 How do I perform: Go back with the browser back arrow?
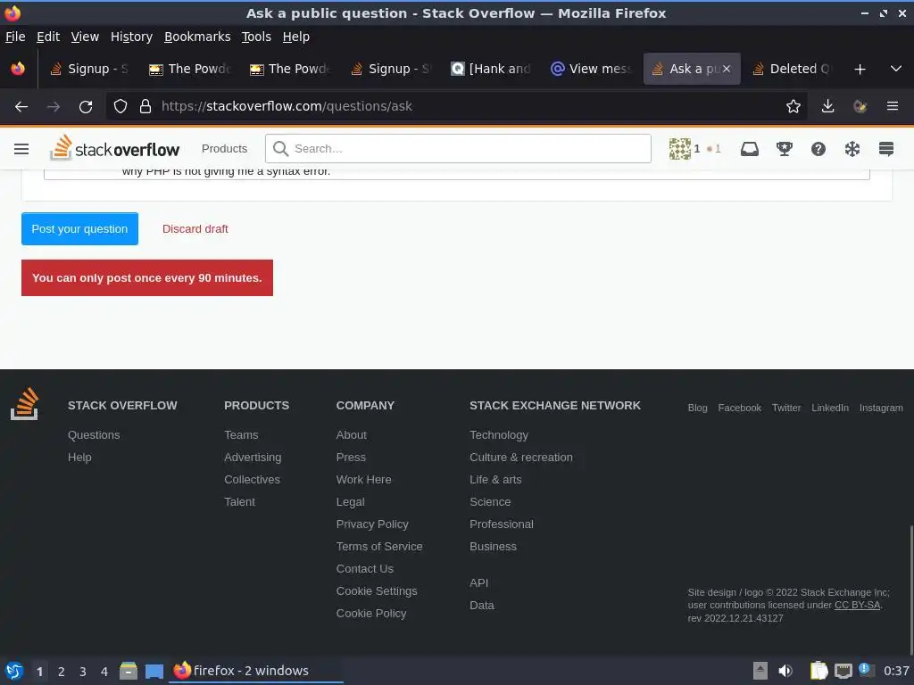point(21,107)
